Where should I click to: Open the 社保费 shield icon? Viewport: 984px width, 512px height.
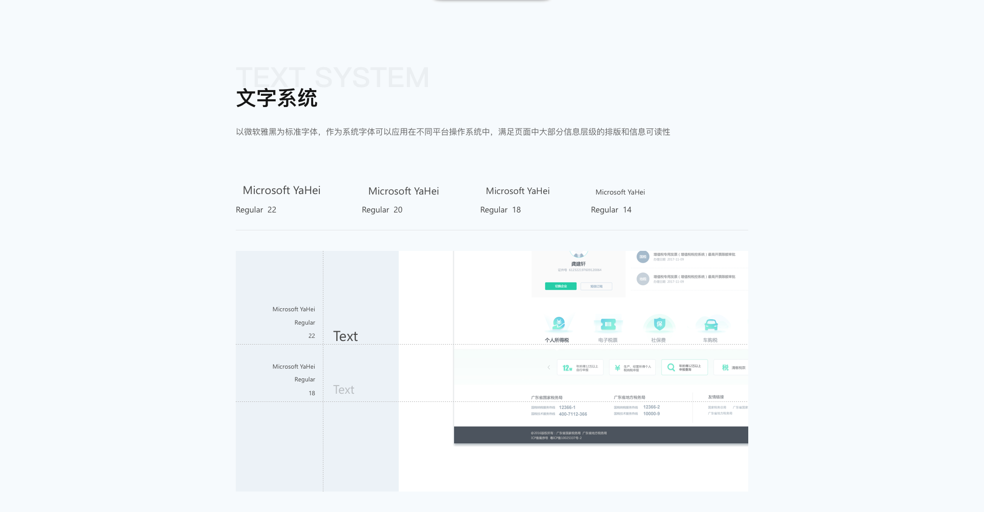[659, 324]
